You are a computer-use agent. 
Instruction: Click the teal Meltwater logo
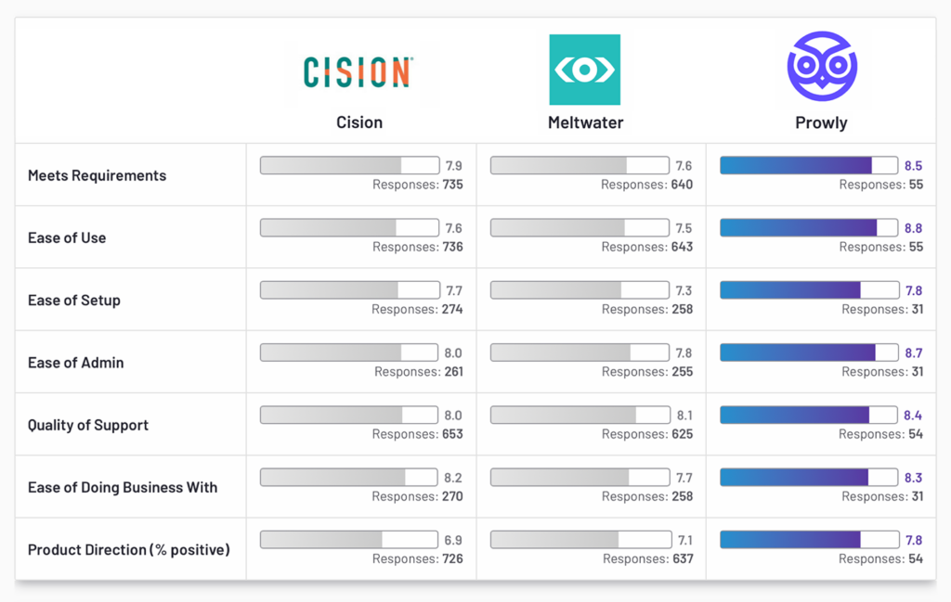coord(584,70)
